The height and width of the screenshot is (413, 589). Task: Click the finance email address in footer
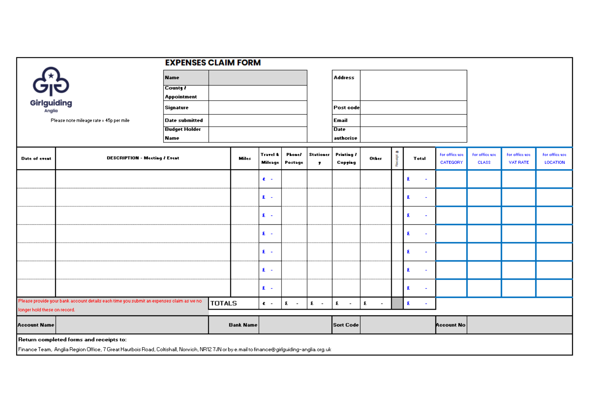(292, 349)
